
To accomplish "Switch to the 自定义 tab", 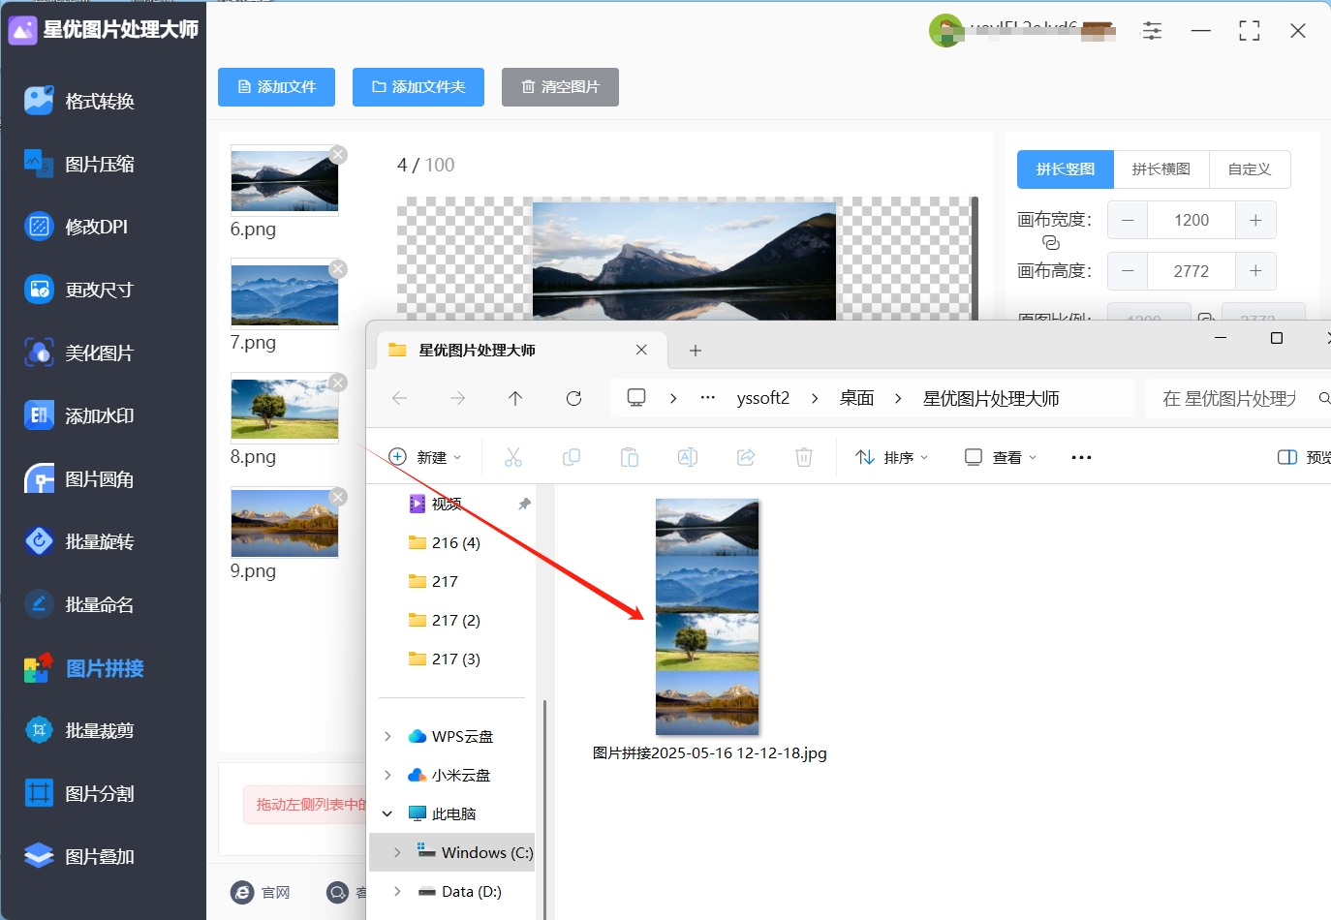I will click(1250, 169).
